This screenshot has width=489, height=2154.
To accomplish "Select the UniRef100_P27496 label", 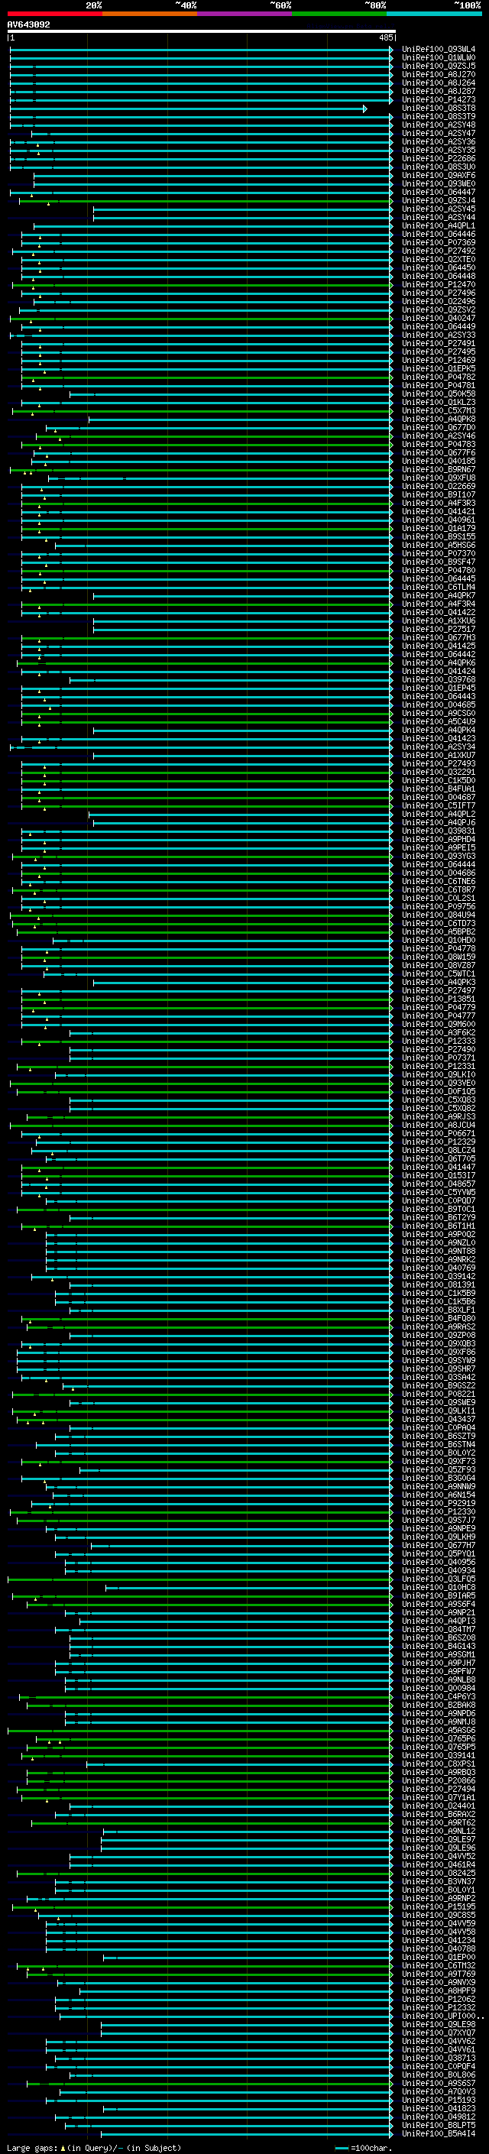I will 438,293.
